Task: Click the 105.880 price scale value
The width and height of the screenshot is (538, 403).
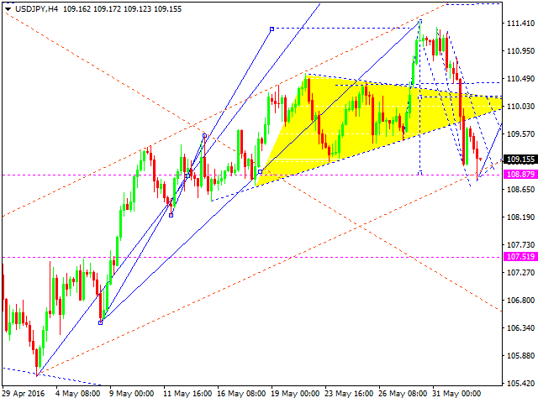Action: pyautogui.click(x=520, y=356)
